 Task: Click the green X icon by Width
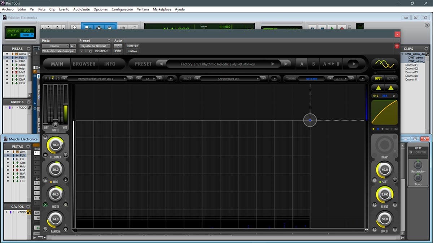pyautogui.click(x=45, y=204)
